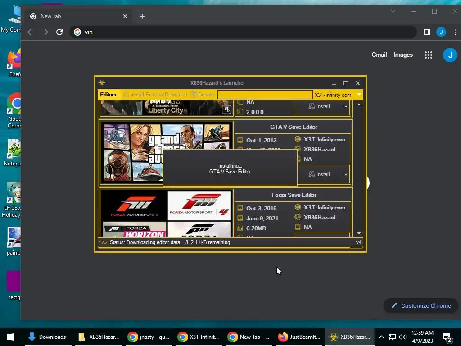Open a new Chrome tab with plus button
This screenshot has width=461, height=346.
click(142, 16)
